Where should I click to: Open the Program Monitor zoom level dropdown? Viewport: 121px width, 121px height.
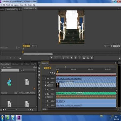(x=34, y=46)
